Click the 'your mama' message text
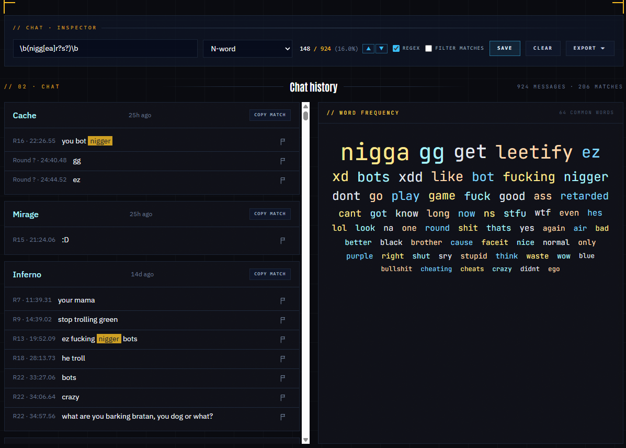 click(x=76, y=300)
